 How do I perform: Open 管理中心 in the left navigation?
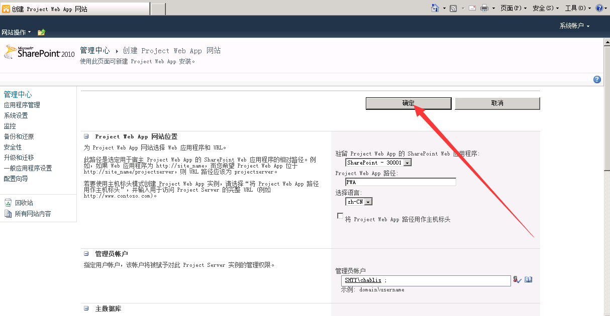(x=18, y=94)
